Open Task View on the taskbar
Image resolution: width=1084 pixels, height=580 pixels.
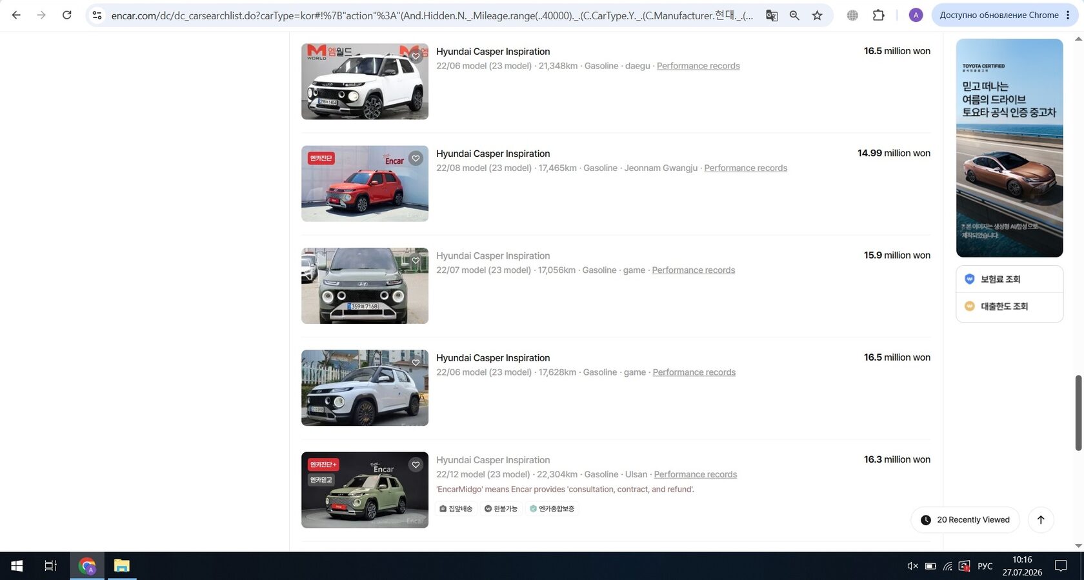[50, 566]
